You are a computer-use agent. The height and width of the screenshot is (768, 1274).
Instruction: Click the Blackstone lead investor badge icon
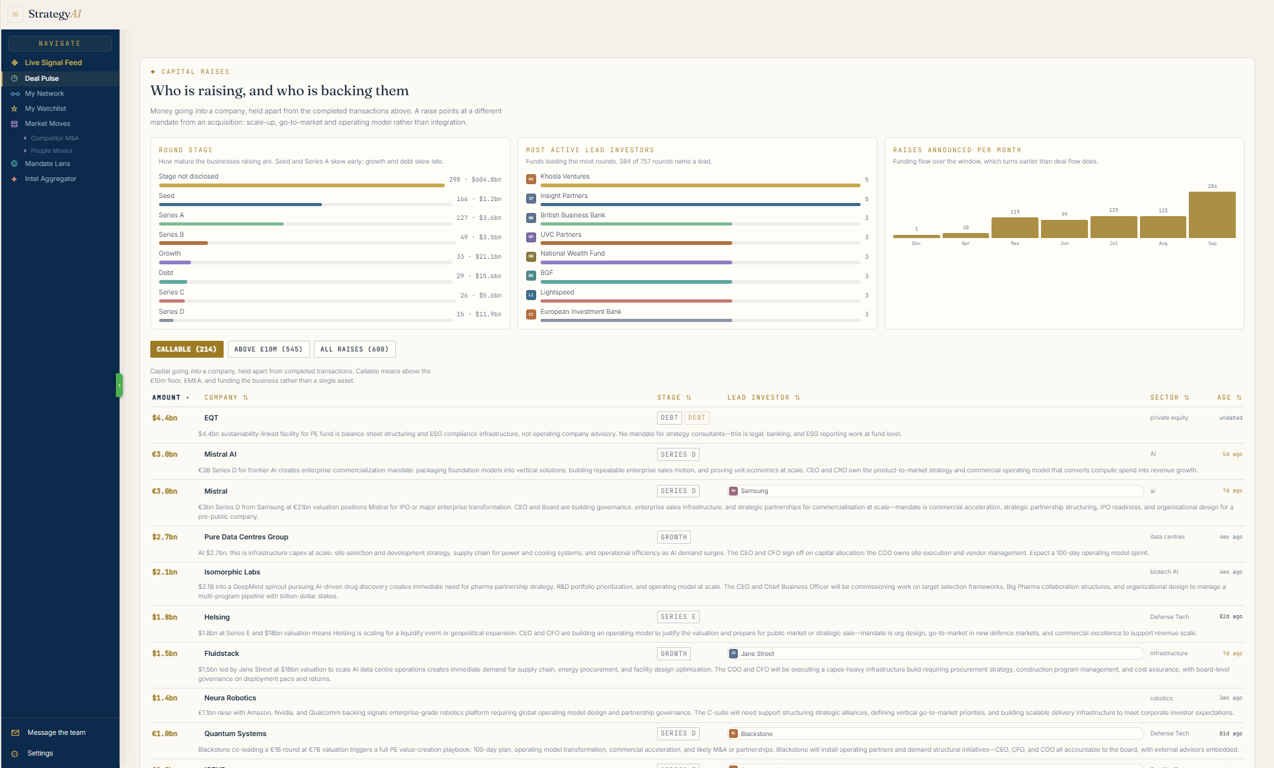(733, 734)
